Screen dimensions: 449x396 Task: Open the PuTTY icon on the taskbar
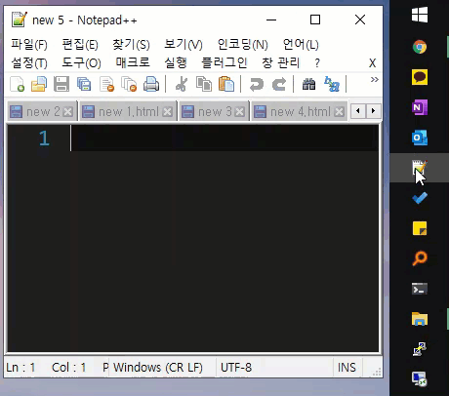[x=420, y=349]
